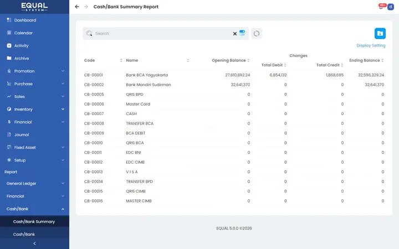
Task: Expand the Financial menu chevron below Inventory
Action: [63, 122]
